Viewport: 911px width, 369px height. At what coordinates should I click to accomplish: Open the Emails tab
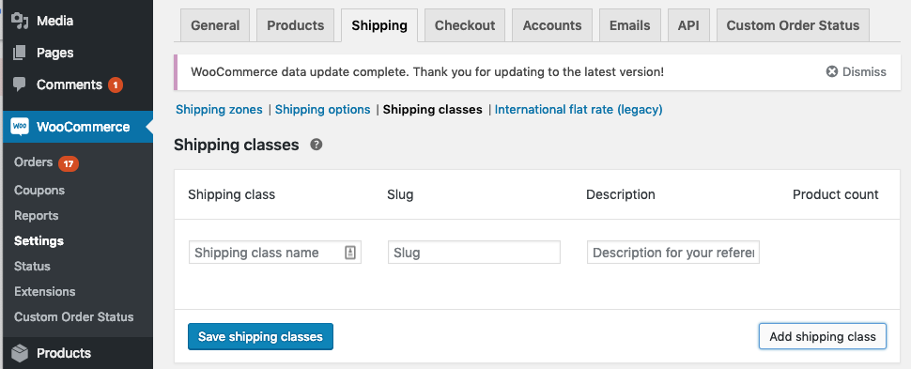(x=630, y=25)
